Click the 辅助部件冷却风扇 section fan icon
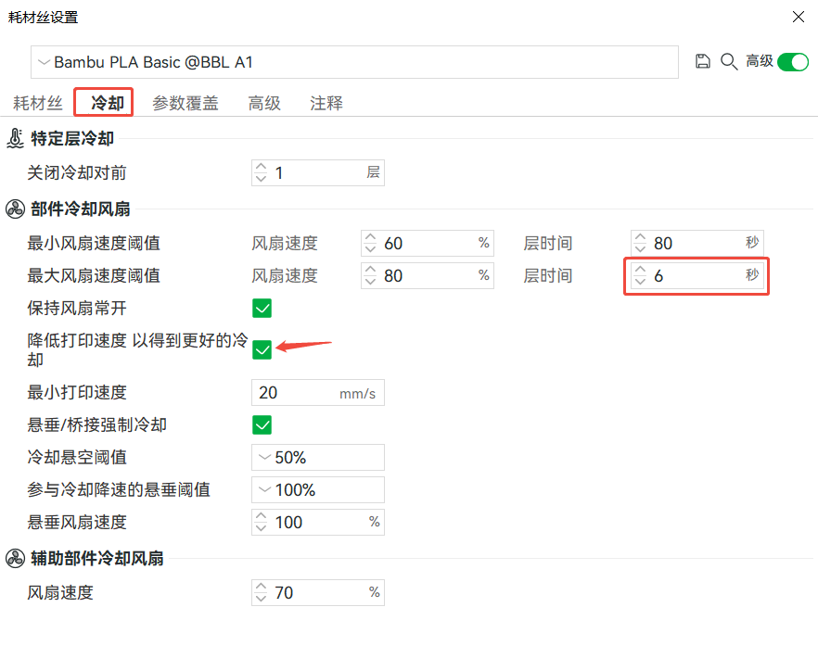This screenshot has width=818, height=658. click(15, 558)
